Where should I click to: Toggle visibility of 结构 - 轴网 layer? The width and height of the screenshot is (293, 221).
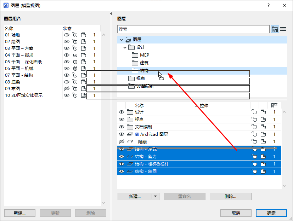[122, 171]
